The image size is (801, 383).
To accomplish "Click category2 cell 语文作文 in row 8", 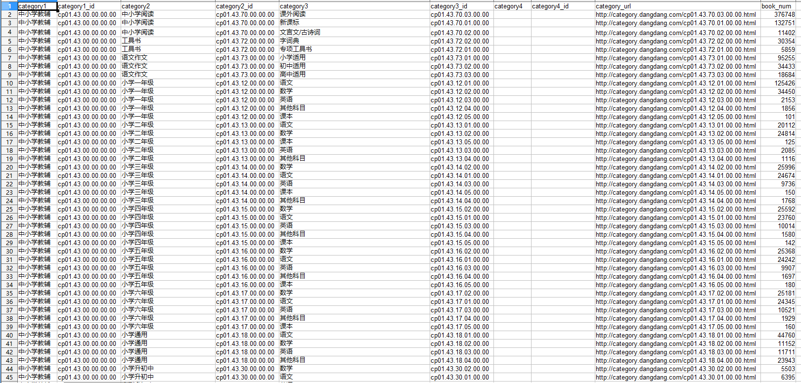I will click(x=168, y=66).
